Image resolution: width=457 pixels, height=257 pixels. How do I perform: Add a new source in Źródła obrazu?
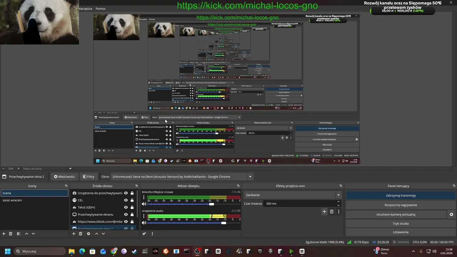(x=74, y=234)
